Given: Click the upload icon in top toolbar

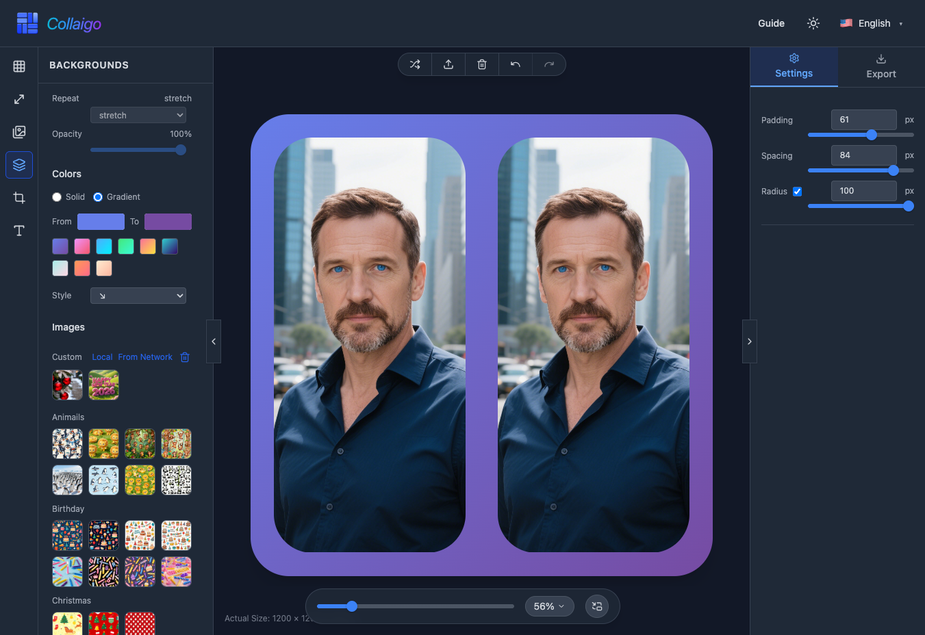Looking at the screenshot, I should pyautogui.click(x=448, y=64).
